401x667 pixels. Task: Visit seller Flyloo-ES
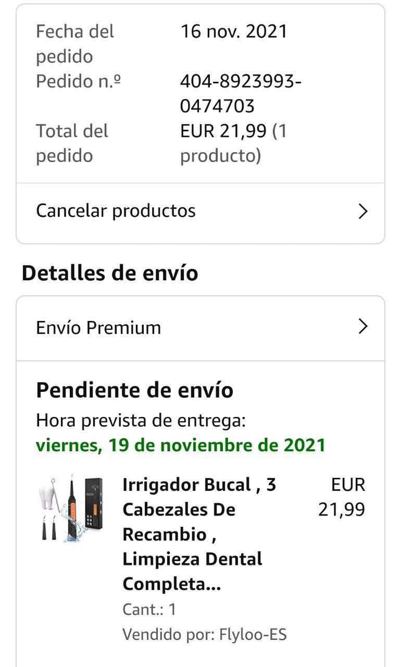[204, 635]
